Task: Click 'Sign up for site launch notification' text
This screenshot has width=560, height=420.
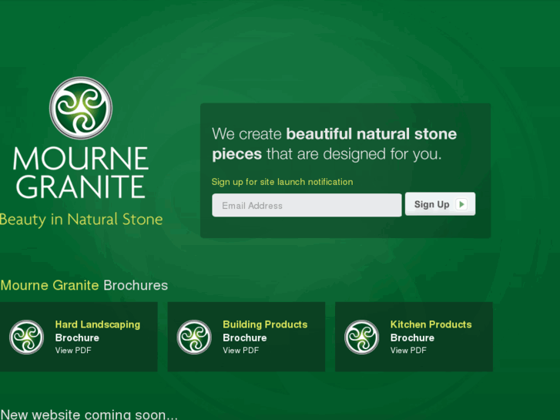Action: [x=282, y=182]
